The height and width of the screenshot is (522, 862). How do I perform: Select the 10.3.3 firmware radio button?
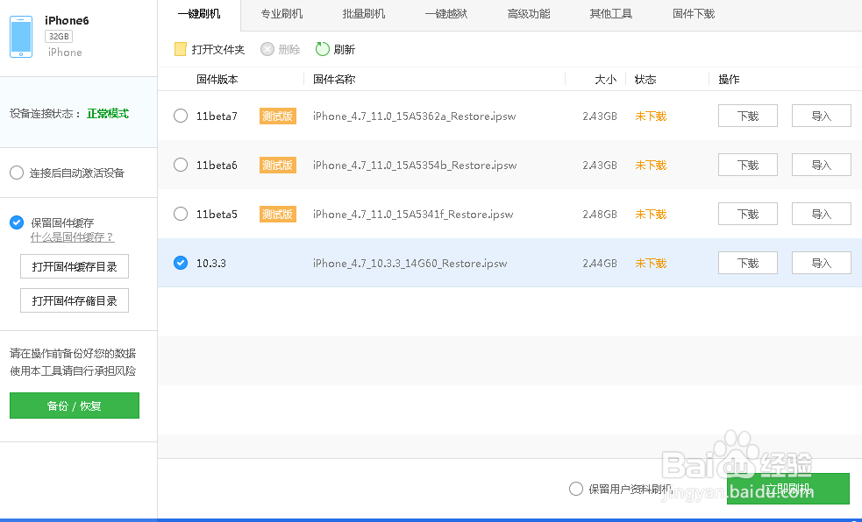tap(181, 263)
